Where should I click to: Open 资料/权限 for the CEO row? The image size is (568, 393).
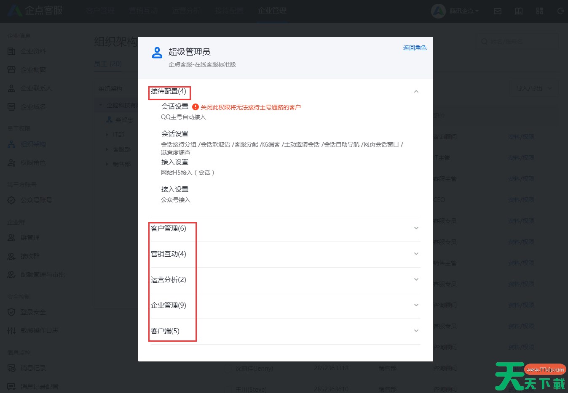[x=521, y=199]
